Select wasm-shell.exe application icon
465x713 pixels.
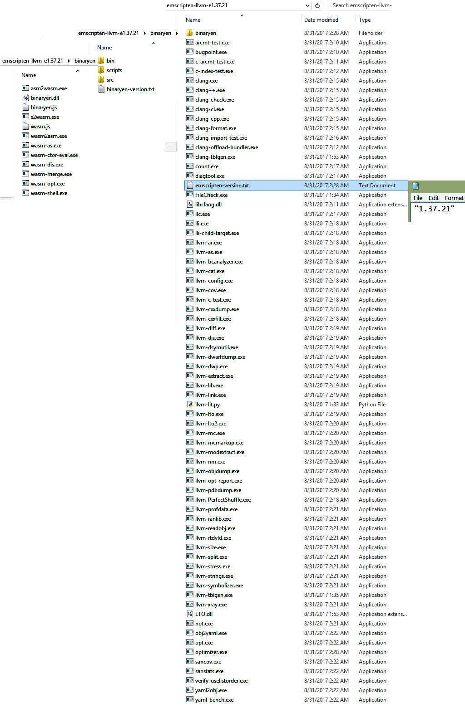[x=25, y=193]
